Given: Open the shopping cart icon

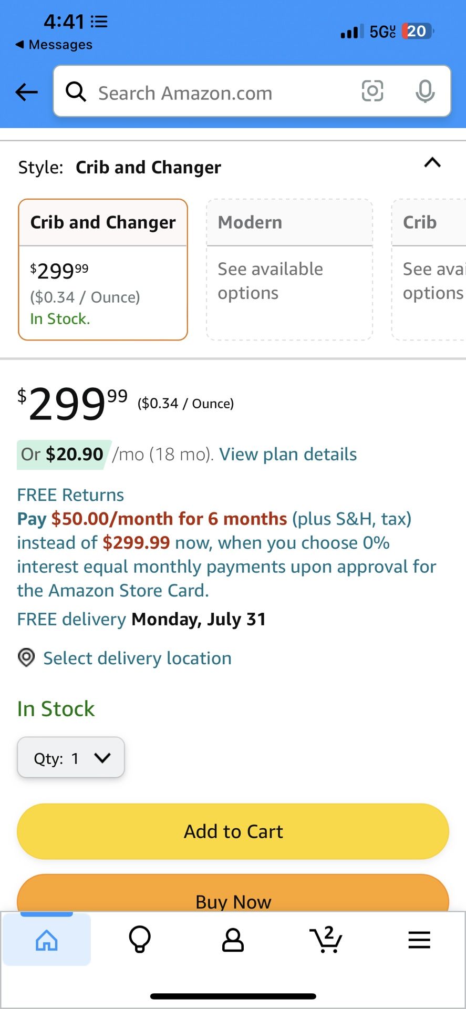Looking at the screenshot, I should coord(326,940).
